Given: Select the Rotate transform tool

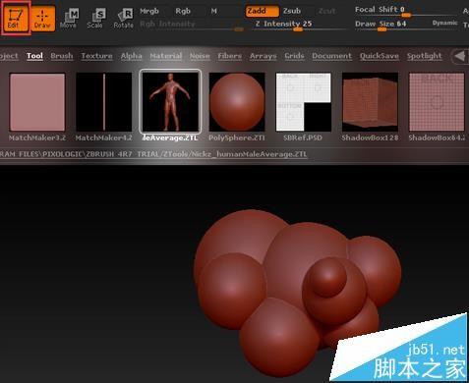Looking at the screenshot, I should tap(123, 19).
